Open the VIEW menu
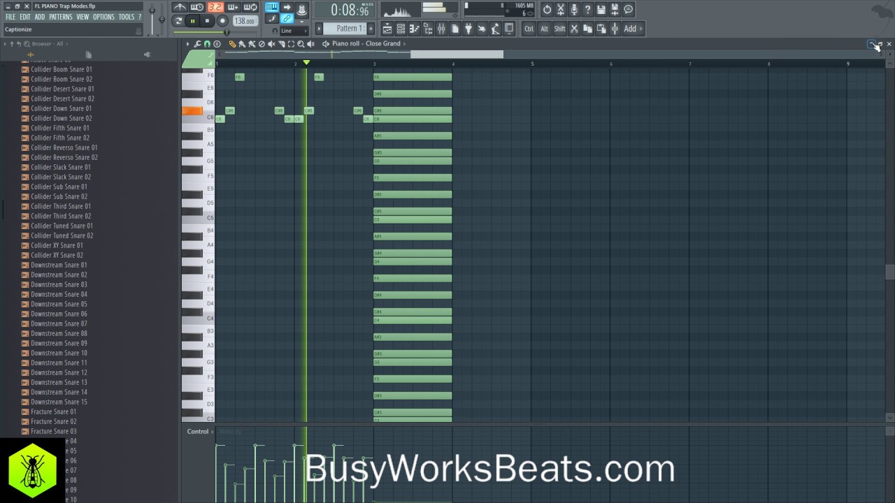This screenshot has width=895, height=503. pos(83,17)
